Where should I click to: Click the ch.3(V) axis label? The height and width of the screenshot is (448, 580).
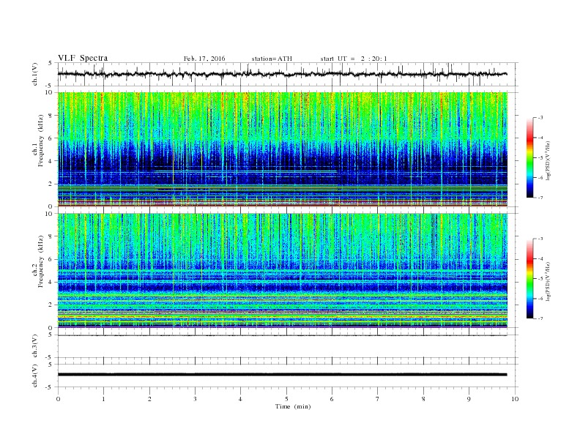(35, 346)
